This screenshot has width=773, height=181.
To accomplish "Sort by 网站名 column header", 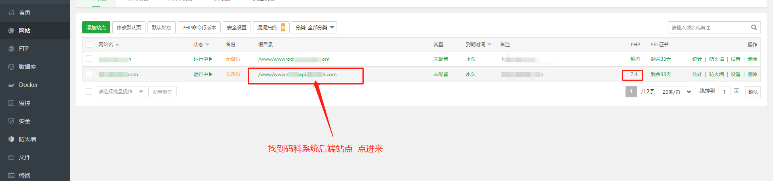I will pyautogui.click(x=109, y=45).
